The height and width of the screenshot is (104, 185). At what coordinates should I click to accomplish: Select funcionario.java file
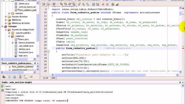pyautogui.click(x=26, y=52)
